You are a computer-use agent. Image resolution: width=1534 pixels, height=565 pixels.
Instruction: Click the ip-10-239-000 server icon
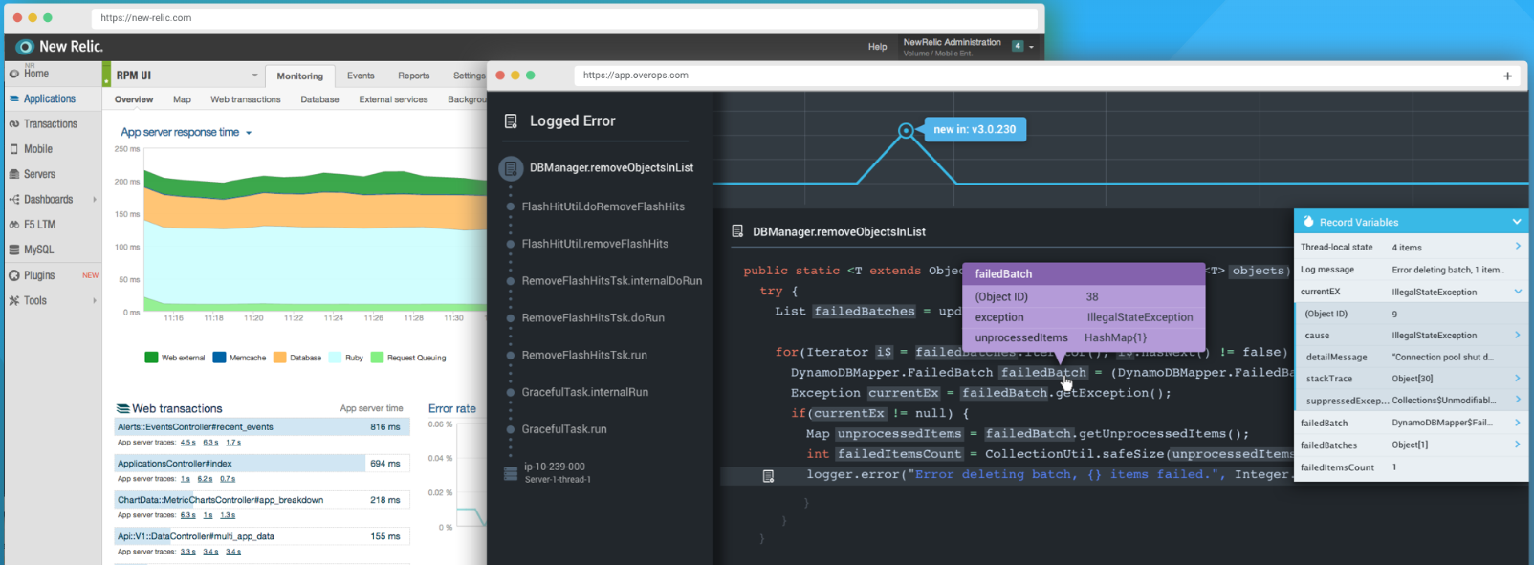tap(511, 473)
